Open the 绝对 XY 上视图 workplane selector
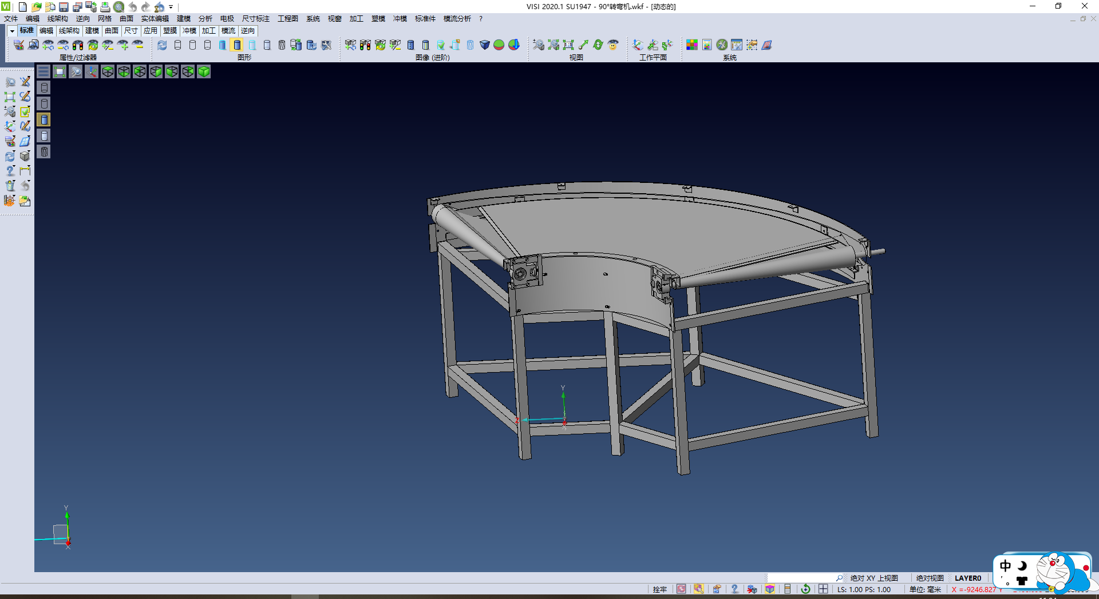 (x=873, y=578)
